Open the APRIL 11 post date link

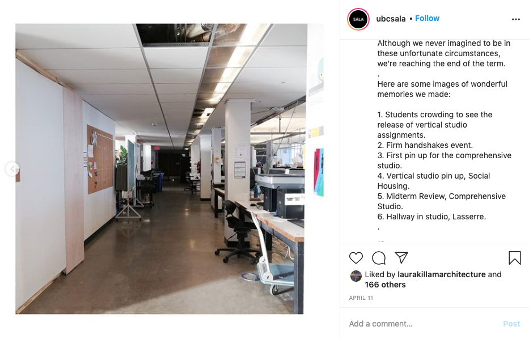[361, 298]
